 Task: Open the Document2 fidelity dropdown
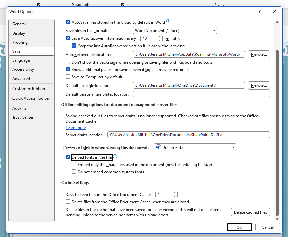coord(195,147)
